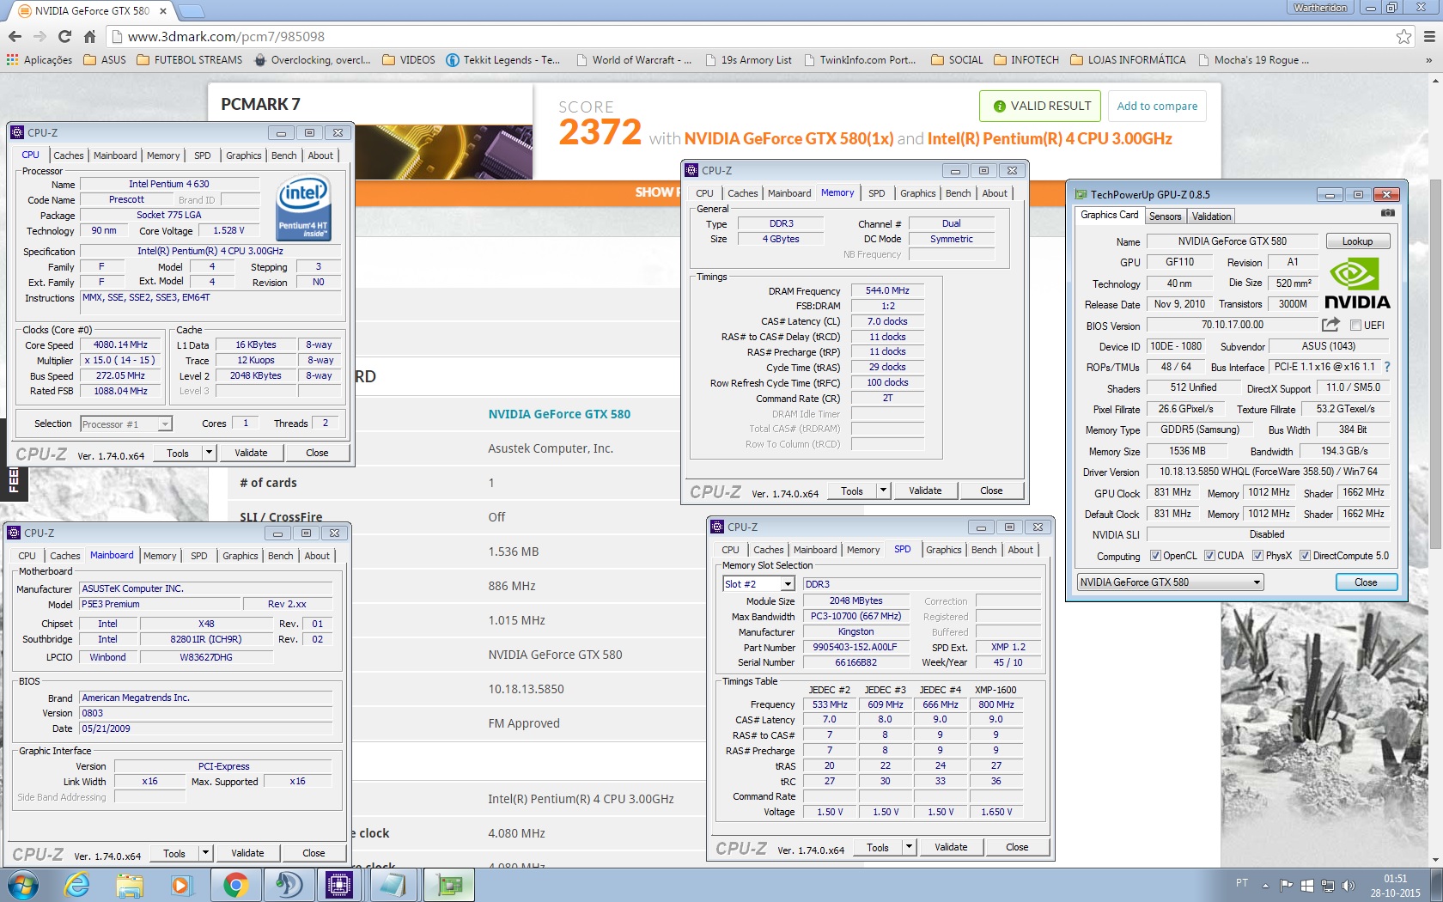This screenshot has width=1443, height=902.
Task: Open Windows Media Player from the taskbar
Action: tap(181, 885)
